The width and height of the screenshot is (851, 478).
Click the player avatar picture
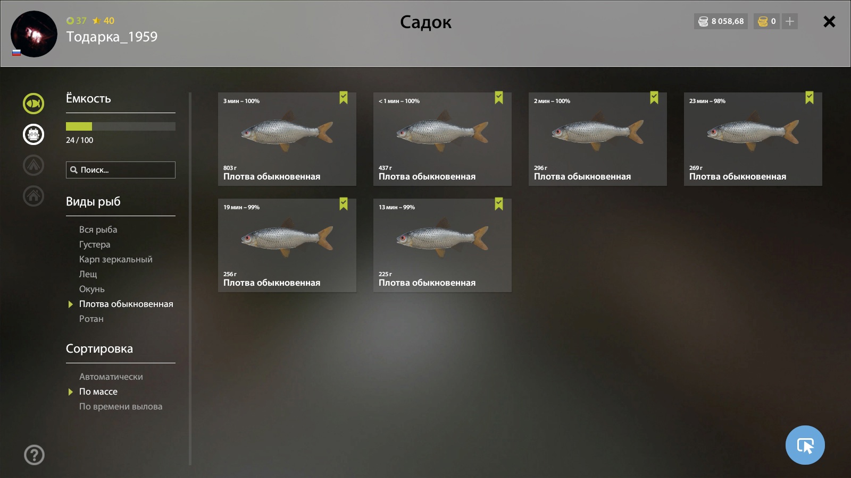click(34, 34)
